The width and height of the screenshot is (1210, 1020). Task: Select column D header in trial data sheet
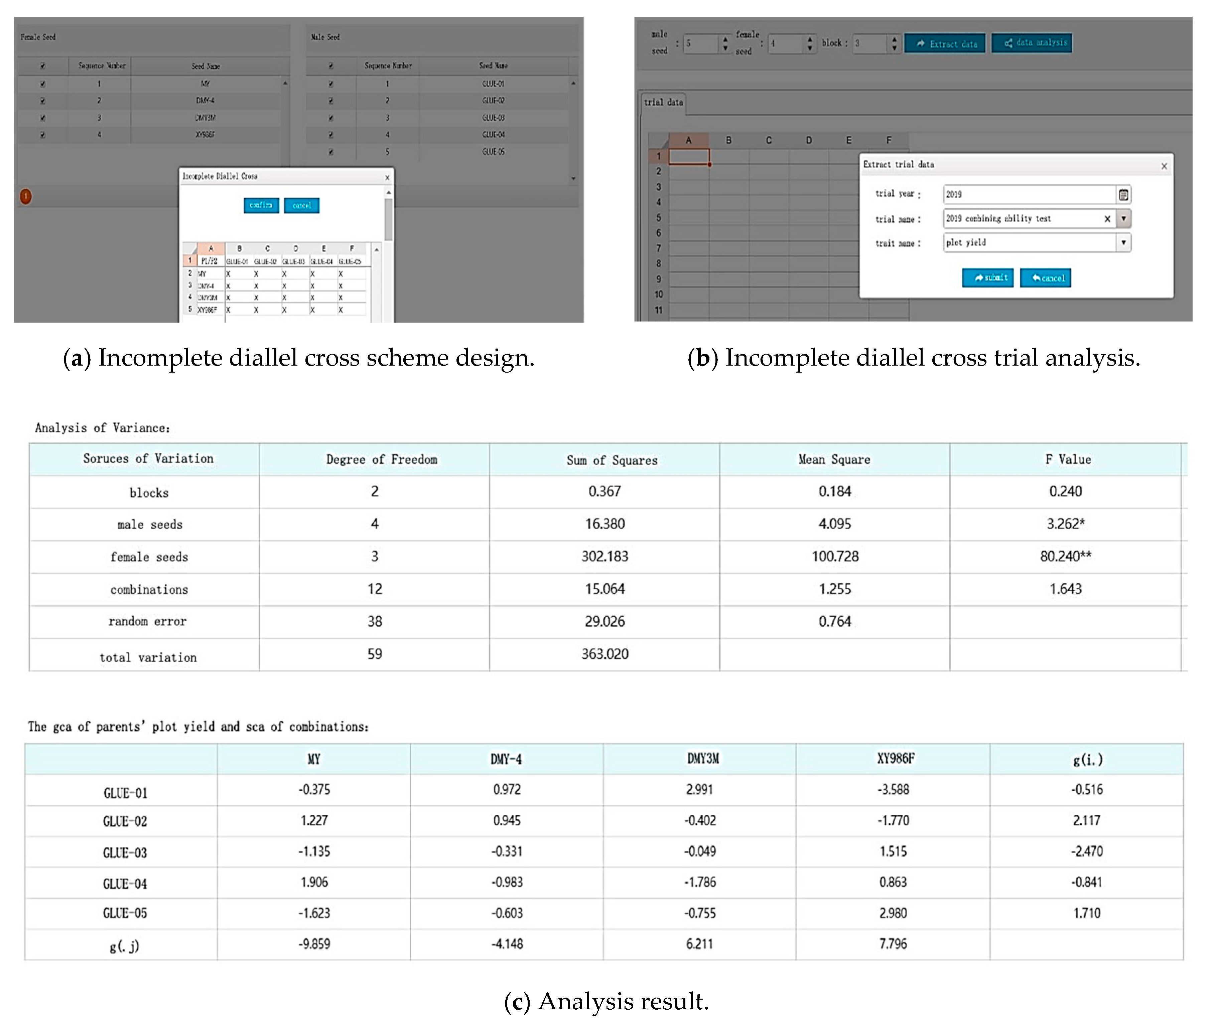tap(808, 141)
